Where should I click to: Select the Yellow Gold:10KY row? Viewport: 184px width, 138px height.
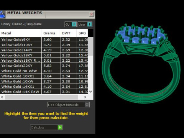pyautogui.click(x=44, y=45)
